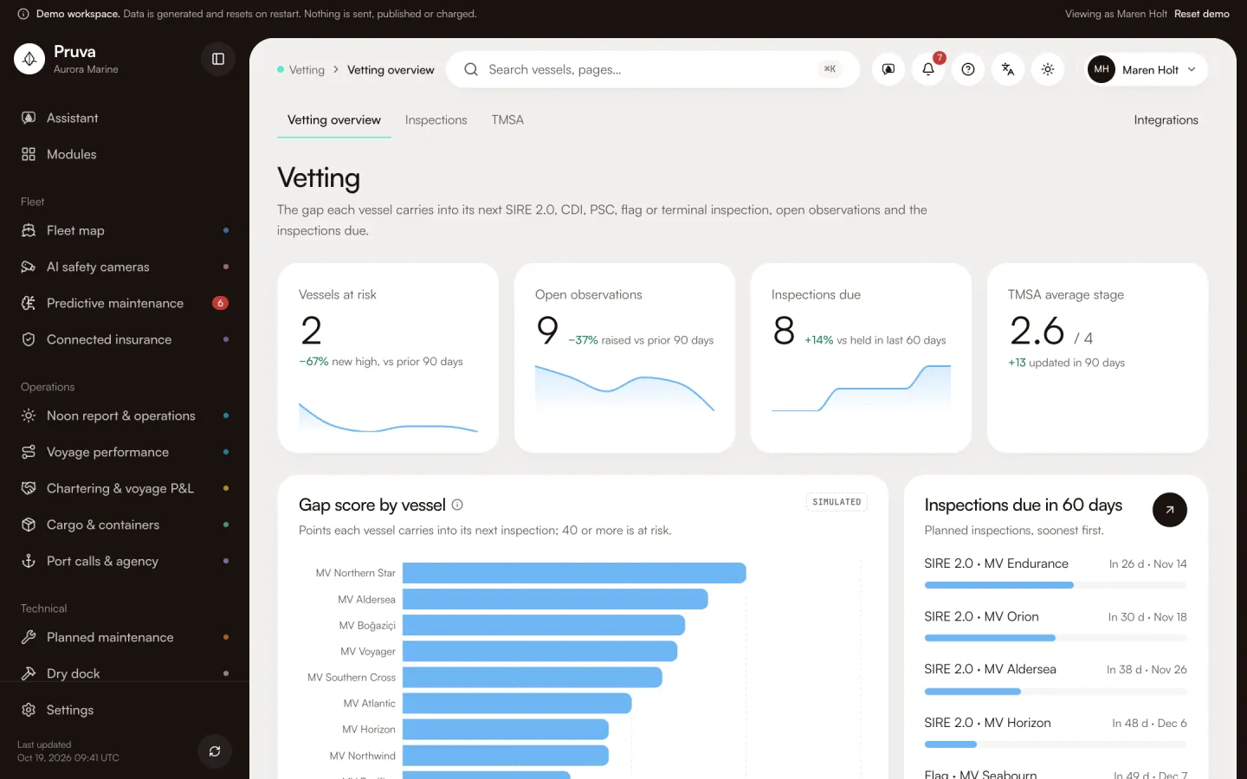Select the Vetting overview tab
Screen dimensions: 1247x779
pos(334,120)
